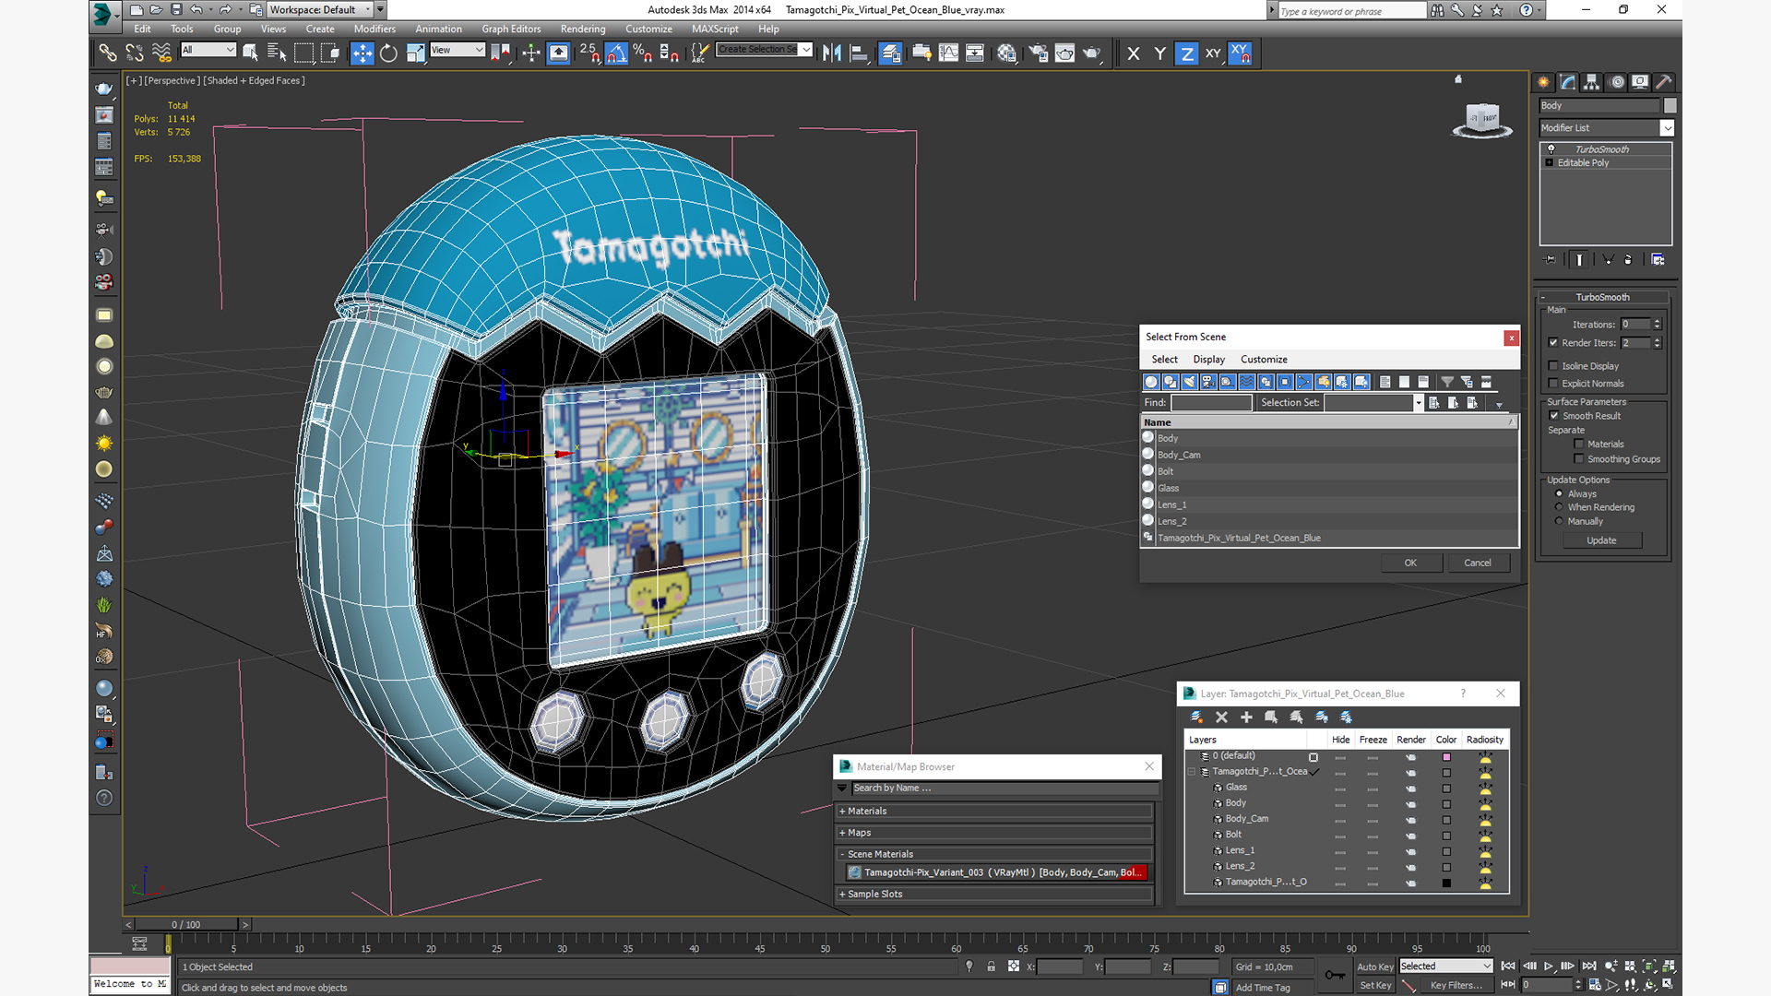Screen dimensions: 1771x996
Task: Open Display menu in Select From Scene
Action: (1208, 360)
